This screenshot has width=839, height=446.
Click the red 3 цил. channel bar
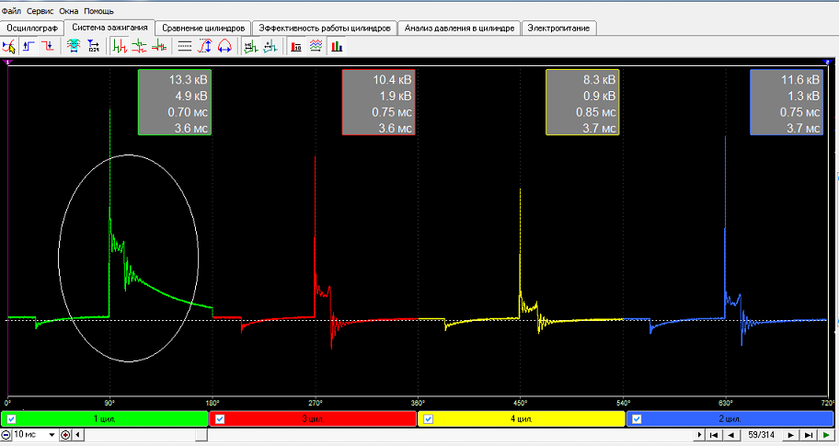(x=313, y=418)
